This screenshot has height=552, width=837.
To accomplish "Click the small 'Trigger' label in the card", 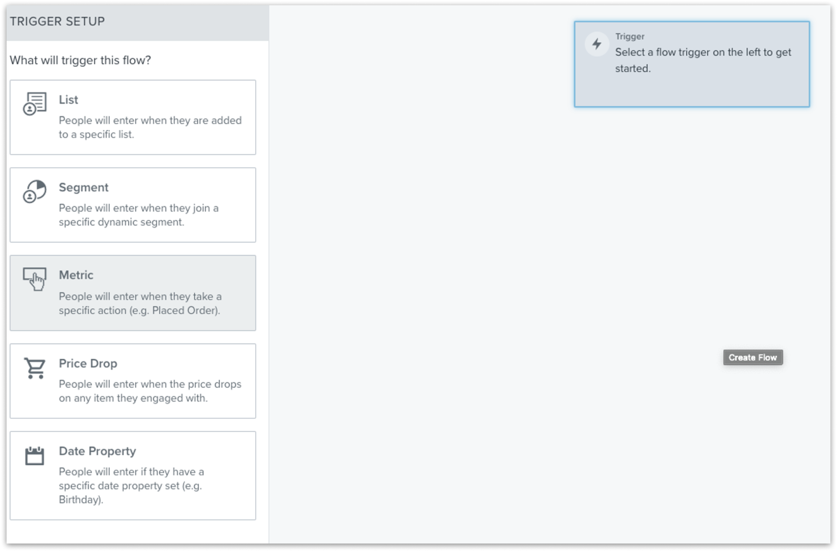I will tap(630, 36).
